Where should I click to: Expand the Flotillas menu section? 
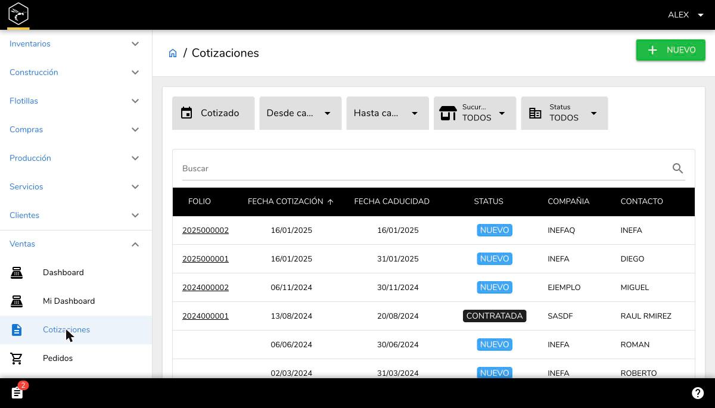[x=76, y=101]
